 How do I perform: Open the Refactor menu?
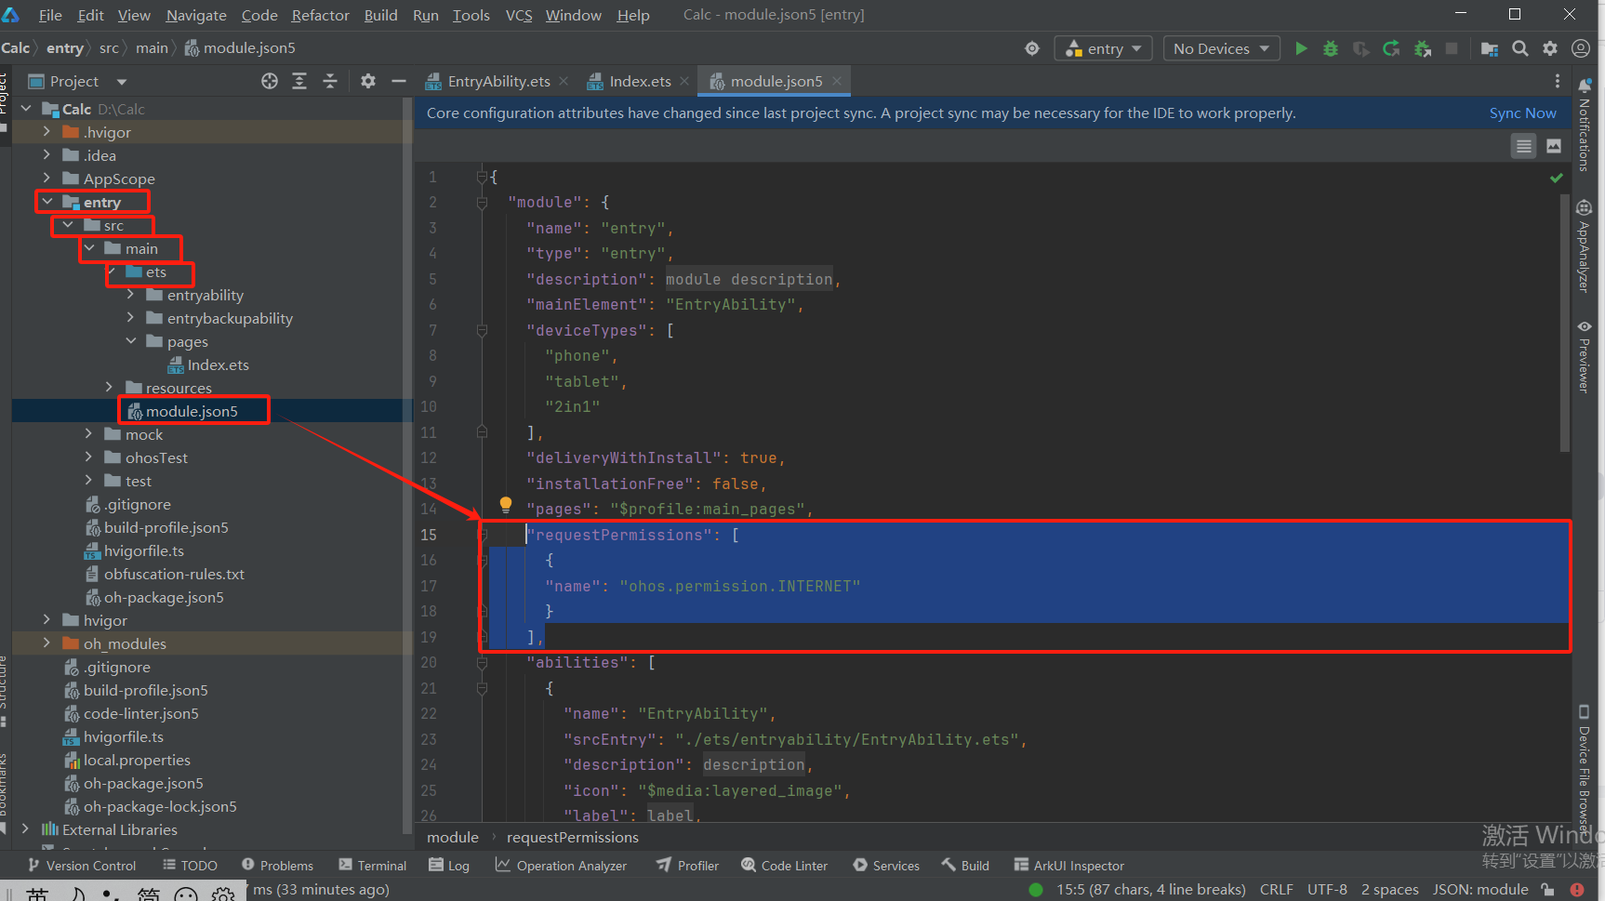coord(320,15)
